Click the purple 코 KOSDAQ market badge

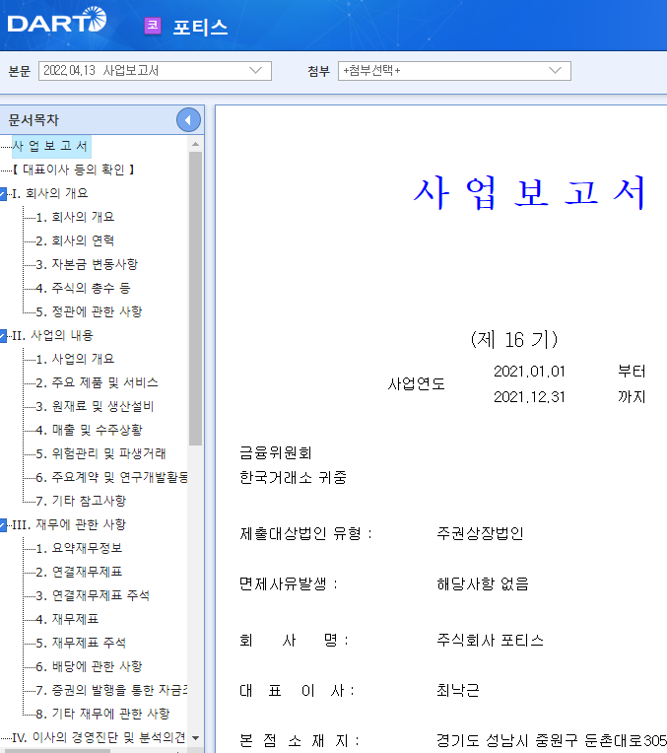153,26
